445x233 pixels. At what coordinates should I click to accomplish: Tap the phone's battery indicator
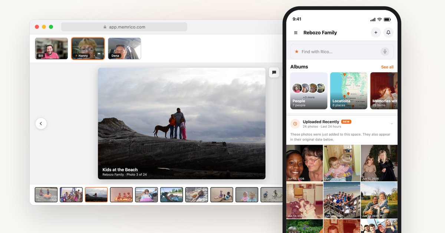pyautogui.click(x=387, y=19)
